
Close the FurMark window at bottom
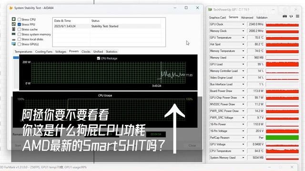click(x=292, y=167)
